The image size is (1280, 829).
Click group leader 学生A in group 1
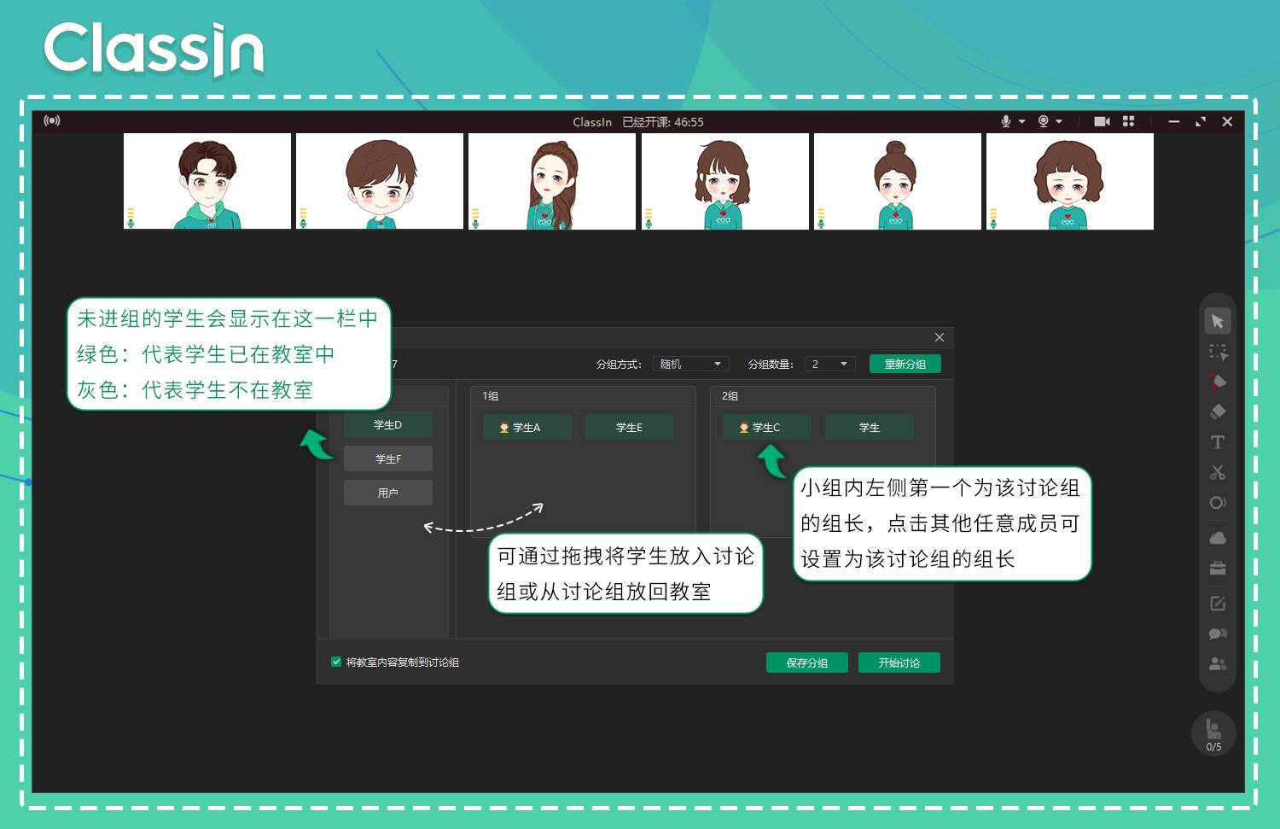point(527,427)
